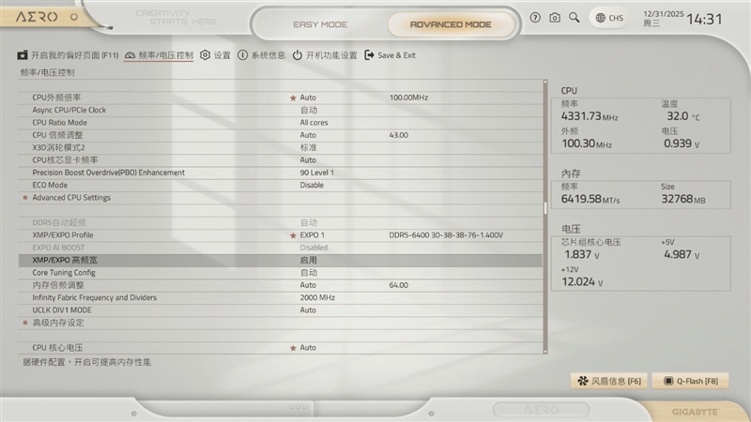Click CPU核芯显卡频率 Auto value
The image size is (751, 422).
click(308, 160)
